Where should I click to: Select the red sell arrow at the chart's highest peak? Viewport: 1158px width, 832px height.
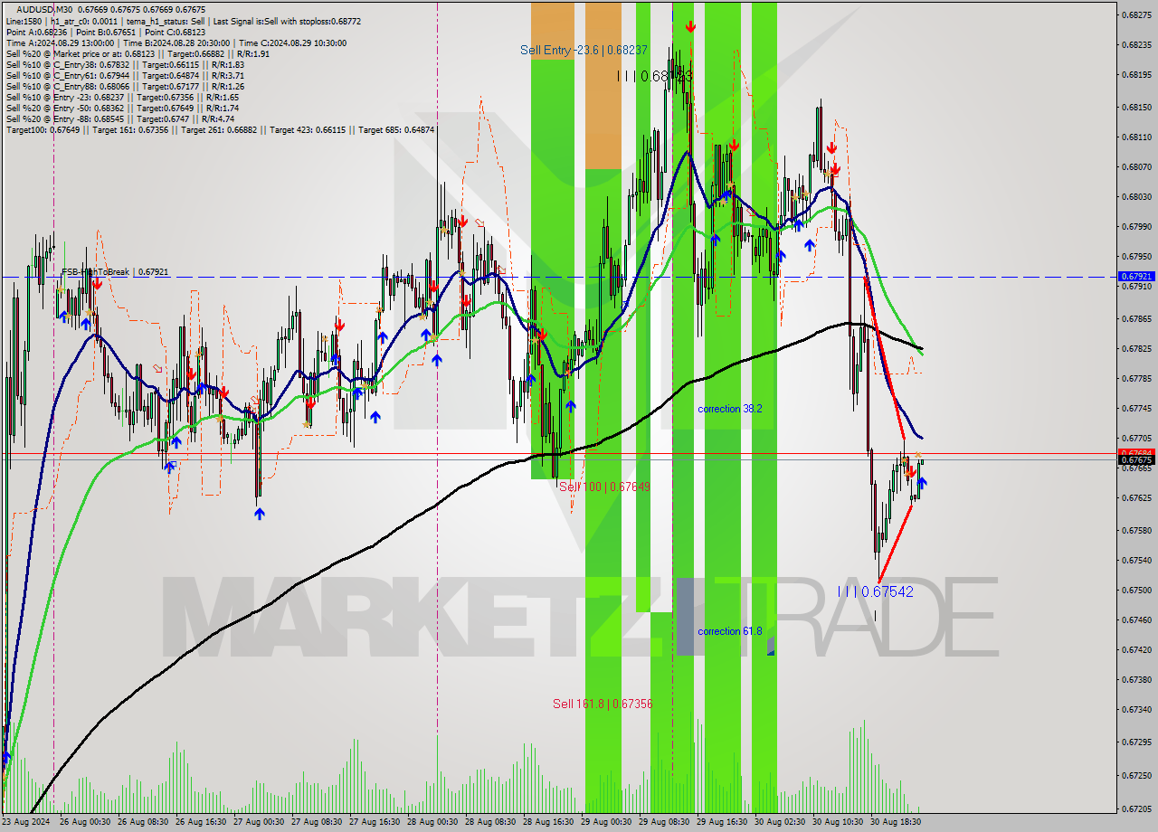pos(691,28)
